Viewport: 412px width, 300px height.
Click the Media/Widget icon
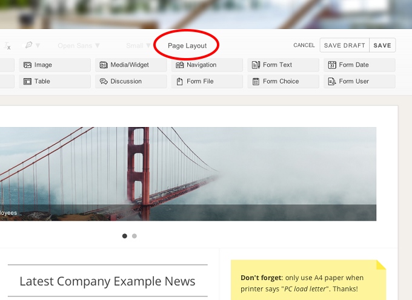point(104,65)
